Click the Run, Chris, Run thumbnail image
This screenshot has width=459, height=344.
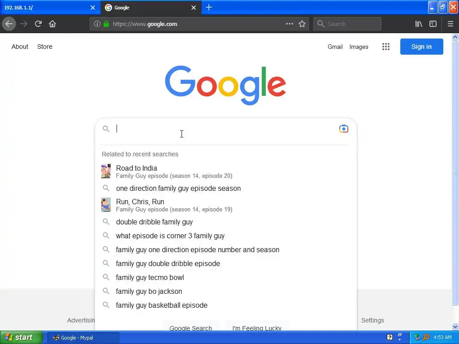(106, 205)
